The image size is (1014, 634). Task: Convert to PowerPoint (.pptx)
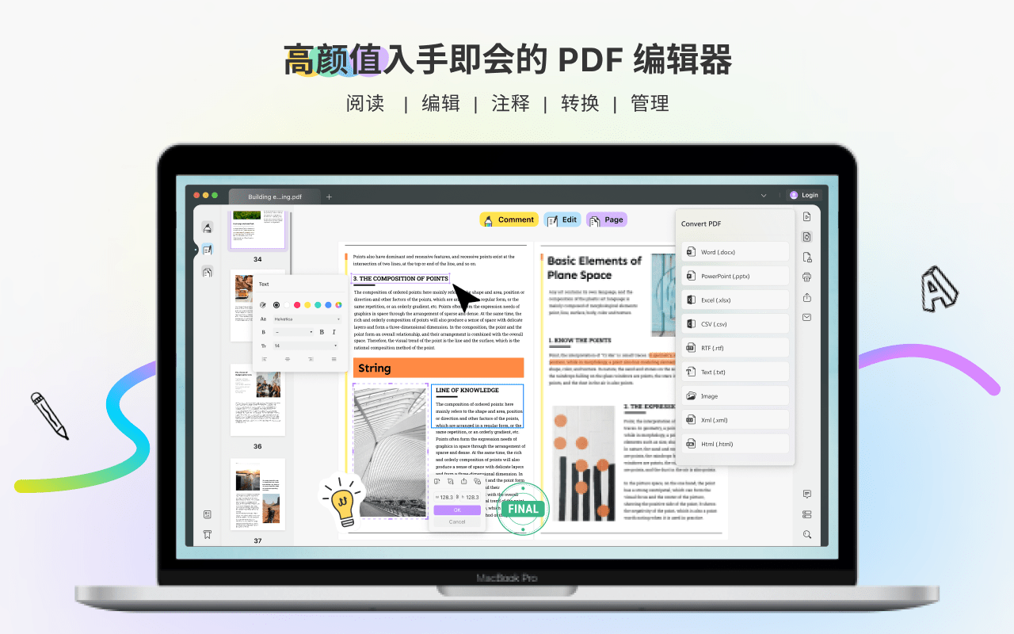pyautogui.click(x=735, y=276)
